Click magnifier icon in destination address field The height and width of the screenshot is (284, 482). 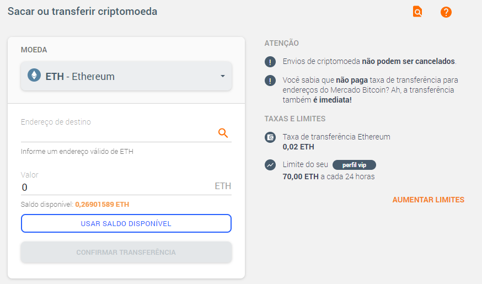[223, 133]
